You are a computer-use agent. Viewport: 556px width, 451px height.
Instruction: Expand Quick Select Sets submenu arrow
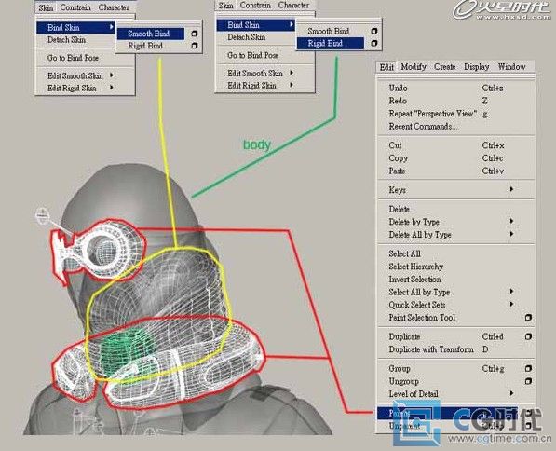[511, 305]
